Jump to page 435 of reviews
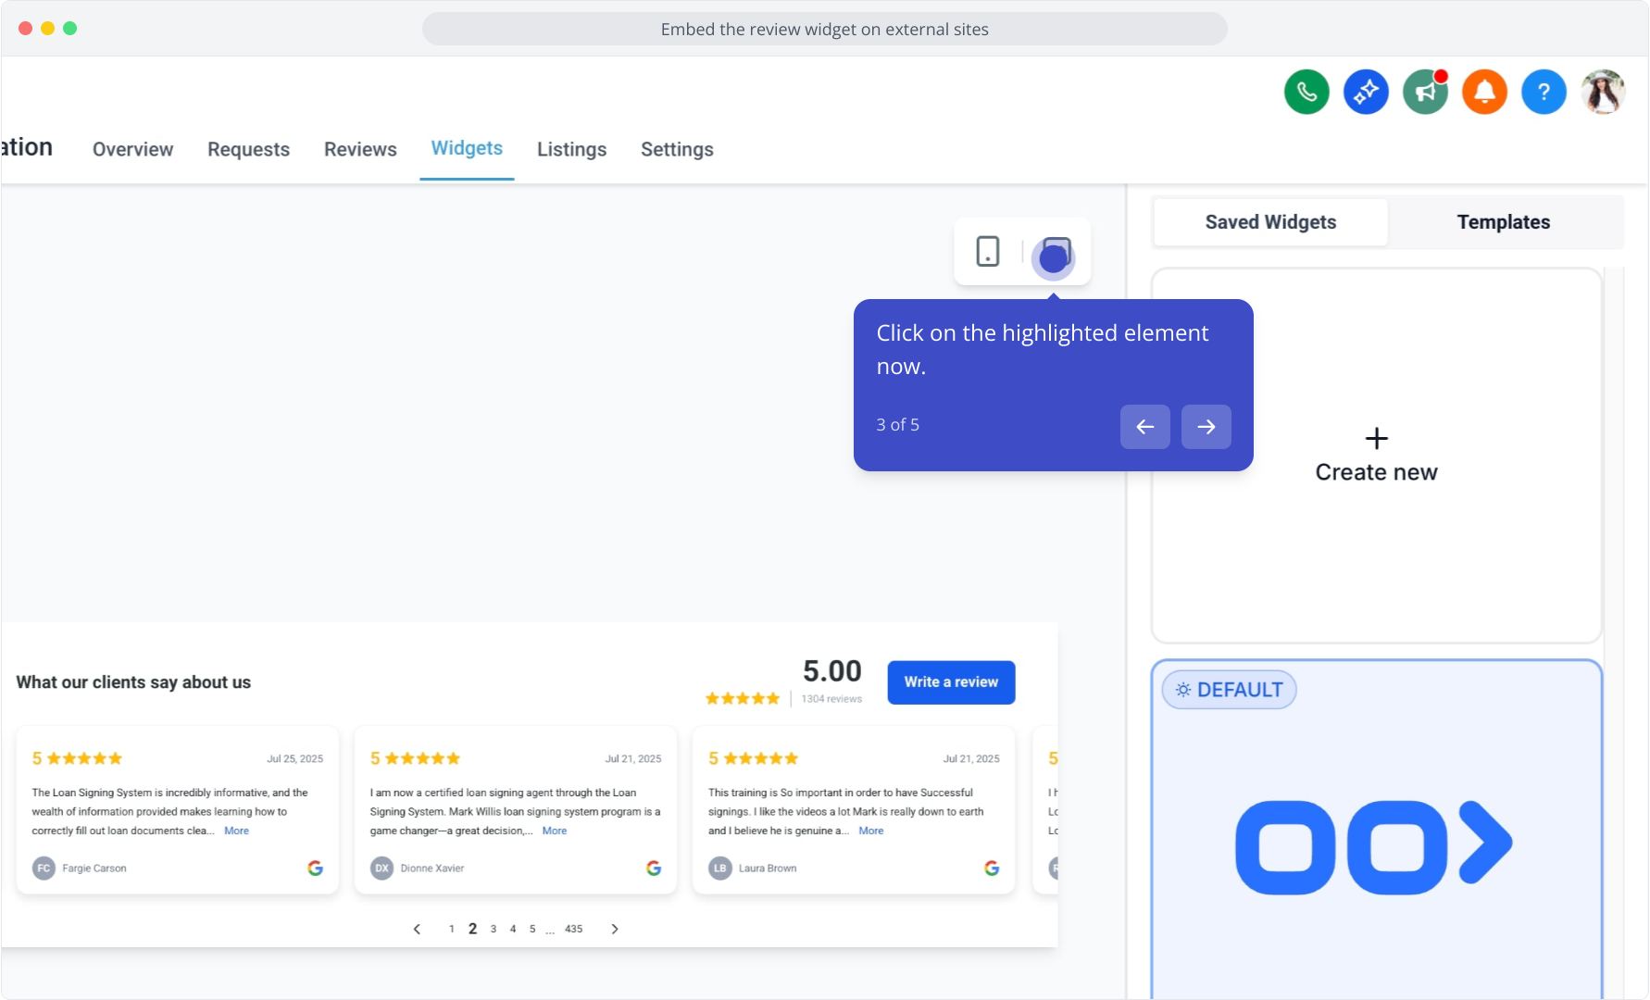1650x1000 pixels. point(573,929)
